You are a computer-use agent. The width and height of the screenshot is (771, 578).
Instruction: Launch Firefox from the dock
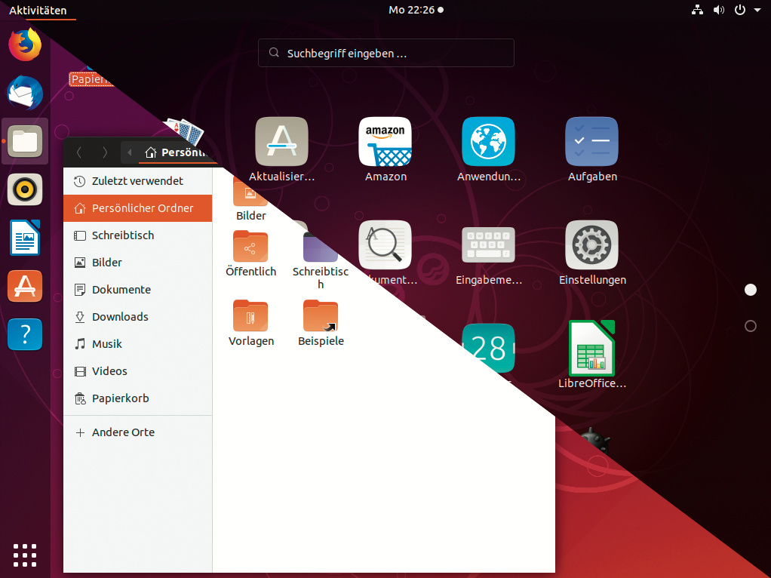tap(25, 45)
